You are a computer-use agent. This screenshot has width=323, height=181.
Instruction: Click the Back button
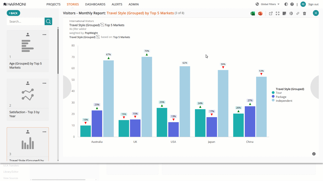pos(13,13)
